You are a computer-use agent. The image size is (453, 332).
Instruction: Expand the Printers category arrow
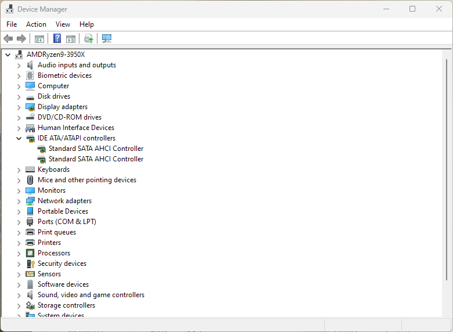[19, 243]
